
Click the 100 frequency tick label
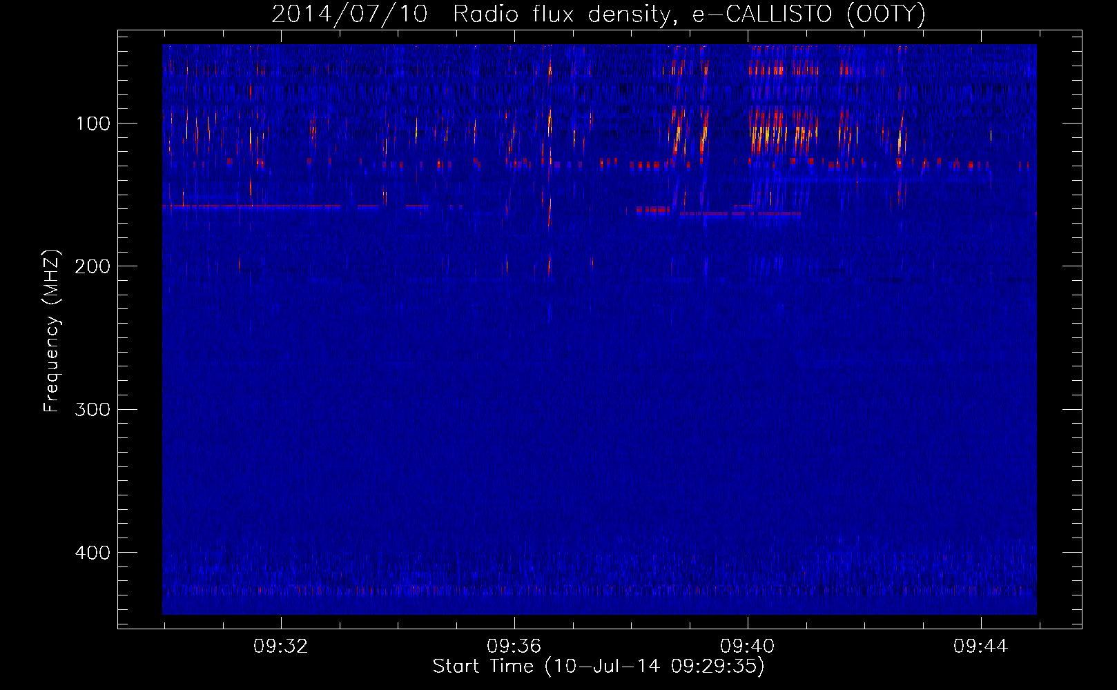point(93,124)
